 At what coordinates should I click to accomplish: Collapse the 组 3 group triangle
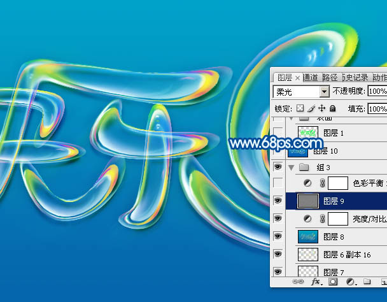pos(292,168)
